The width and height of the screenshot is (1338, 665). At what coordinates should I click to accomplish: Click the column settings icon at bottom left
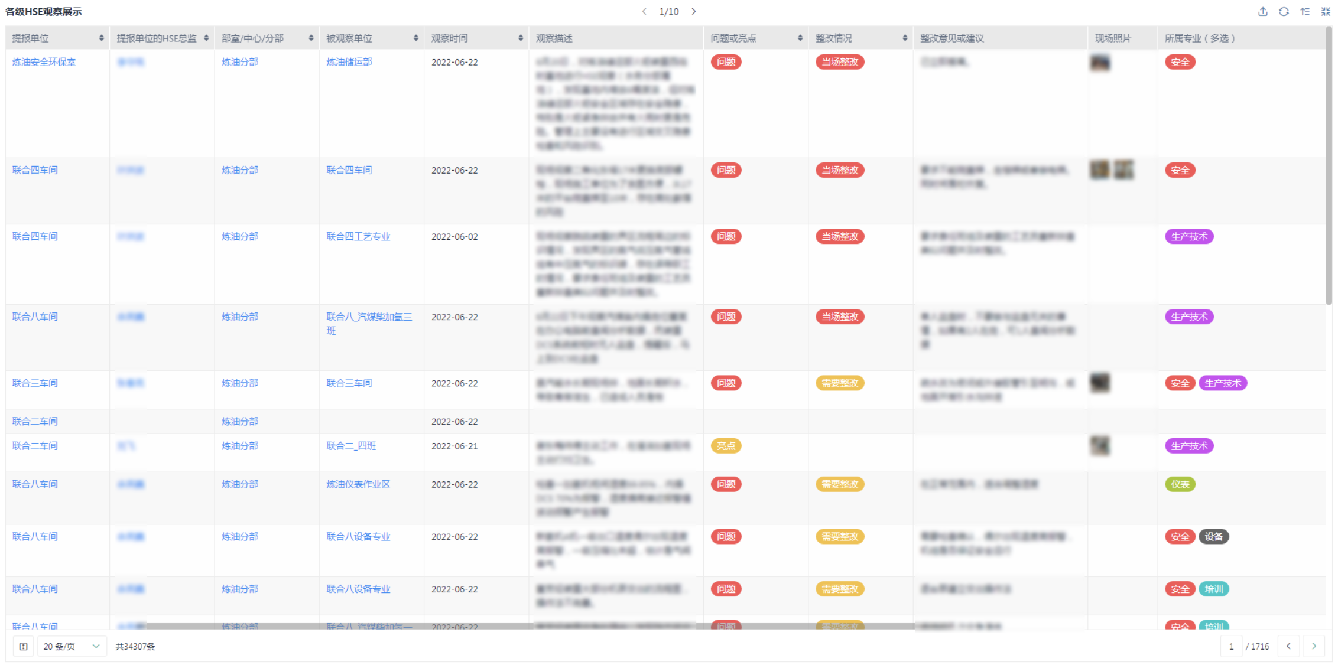pos(24,647)
